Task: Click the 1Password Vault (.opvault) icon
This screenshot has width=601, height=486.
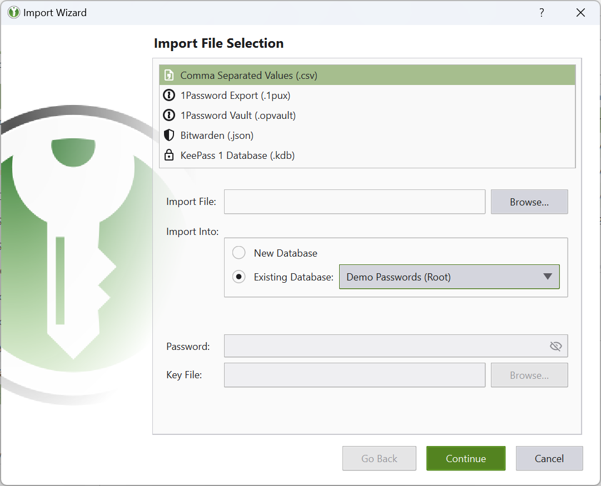Action: (169, 115)
